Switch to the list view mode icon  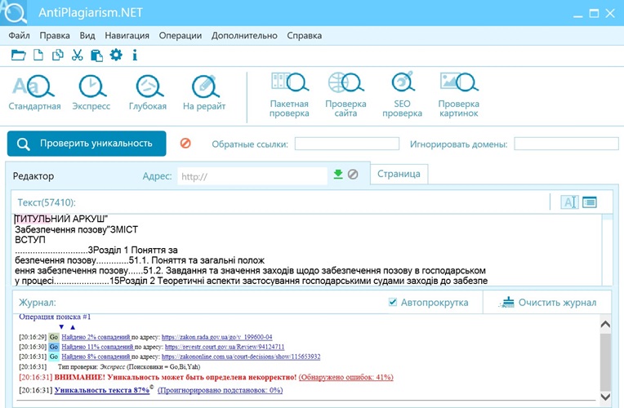click(590, 202)
